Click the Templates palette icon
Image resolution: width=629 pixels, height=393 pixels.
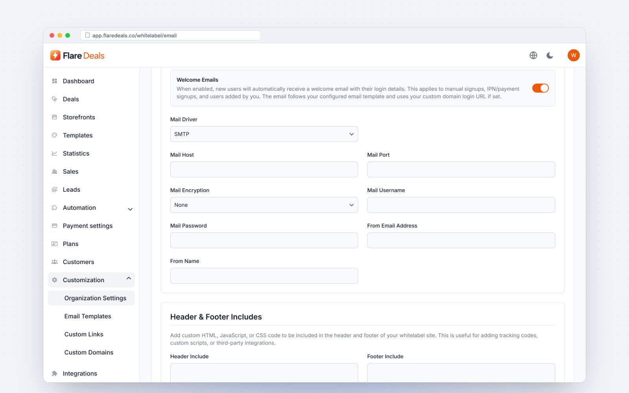click(55, 135)
